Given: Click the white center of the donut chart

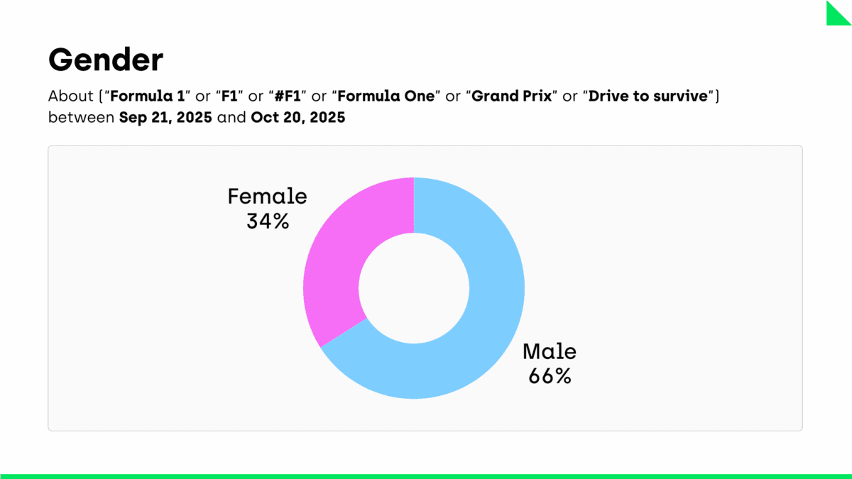Looking at the screenshot, I should click(x=414, y=288).
